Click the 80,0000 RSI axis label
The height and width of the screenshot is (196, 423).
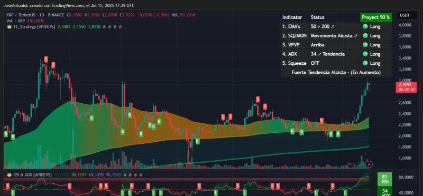click(406, 177)
